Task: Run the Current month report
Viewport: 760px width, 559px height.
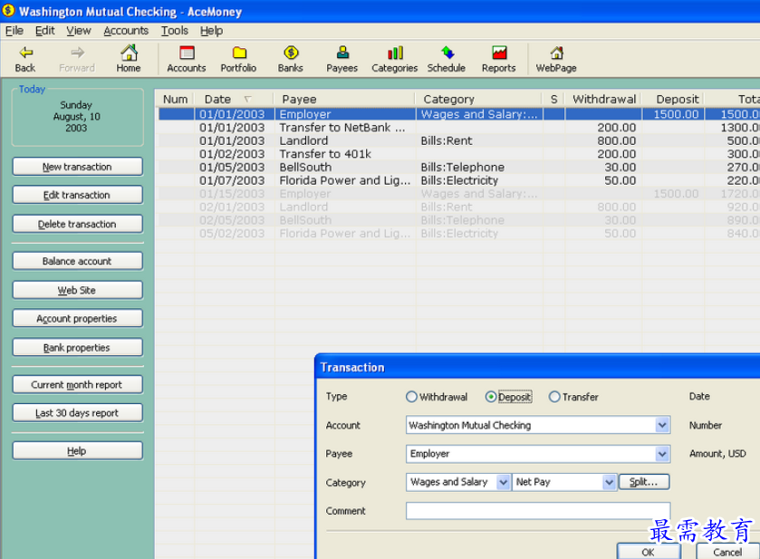Action: (78, 384)
